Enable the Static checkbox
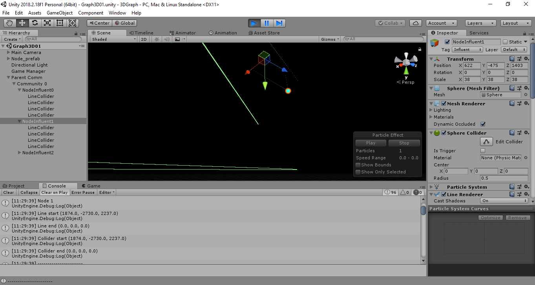 click(x=505, y=42)
